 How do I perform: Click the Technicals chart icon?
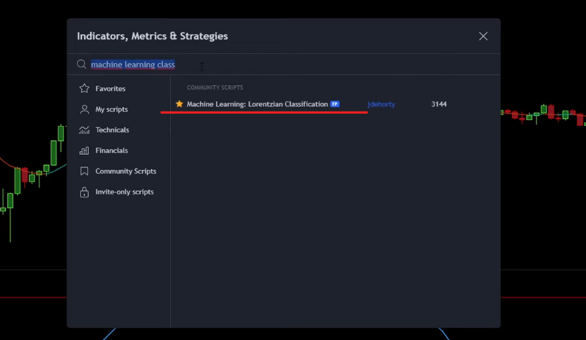click(84, 130)
